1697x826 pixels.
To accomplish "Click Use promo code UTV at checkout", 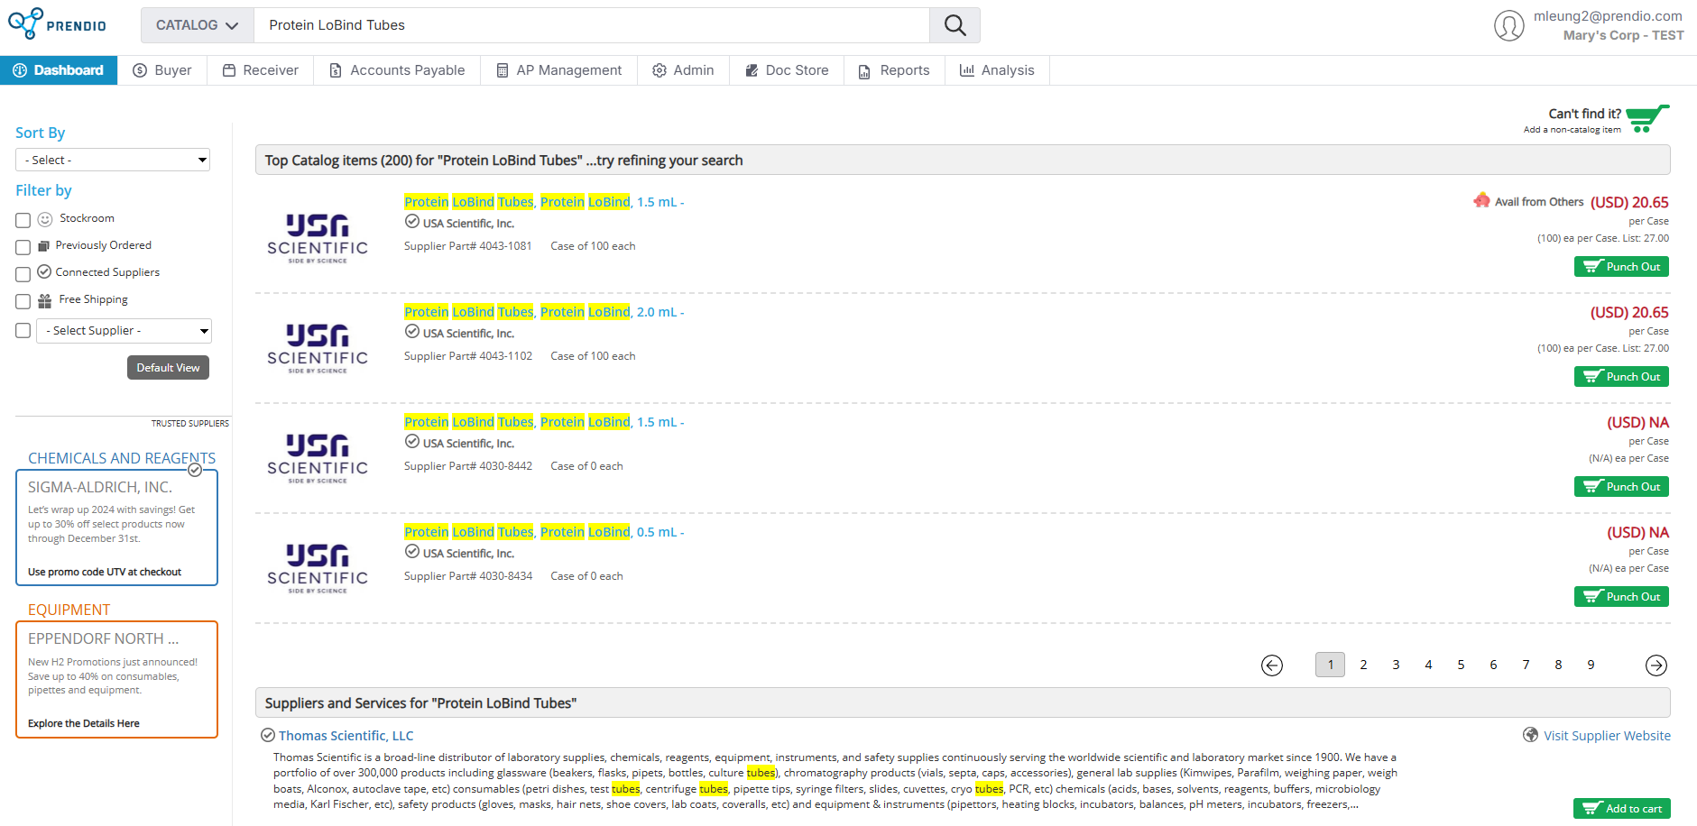I will point(105,572).
